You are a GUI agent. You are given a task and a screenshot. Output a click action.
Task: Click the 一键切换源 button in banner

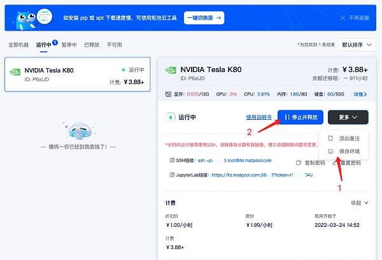[204, 18]
